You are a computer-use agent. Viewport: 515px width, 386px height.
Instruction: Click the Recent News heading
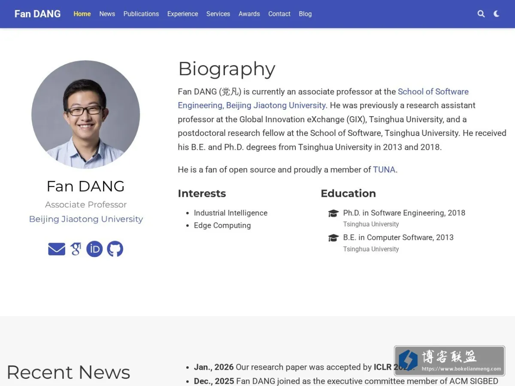[x=68, y=372]
